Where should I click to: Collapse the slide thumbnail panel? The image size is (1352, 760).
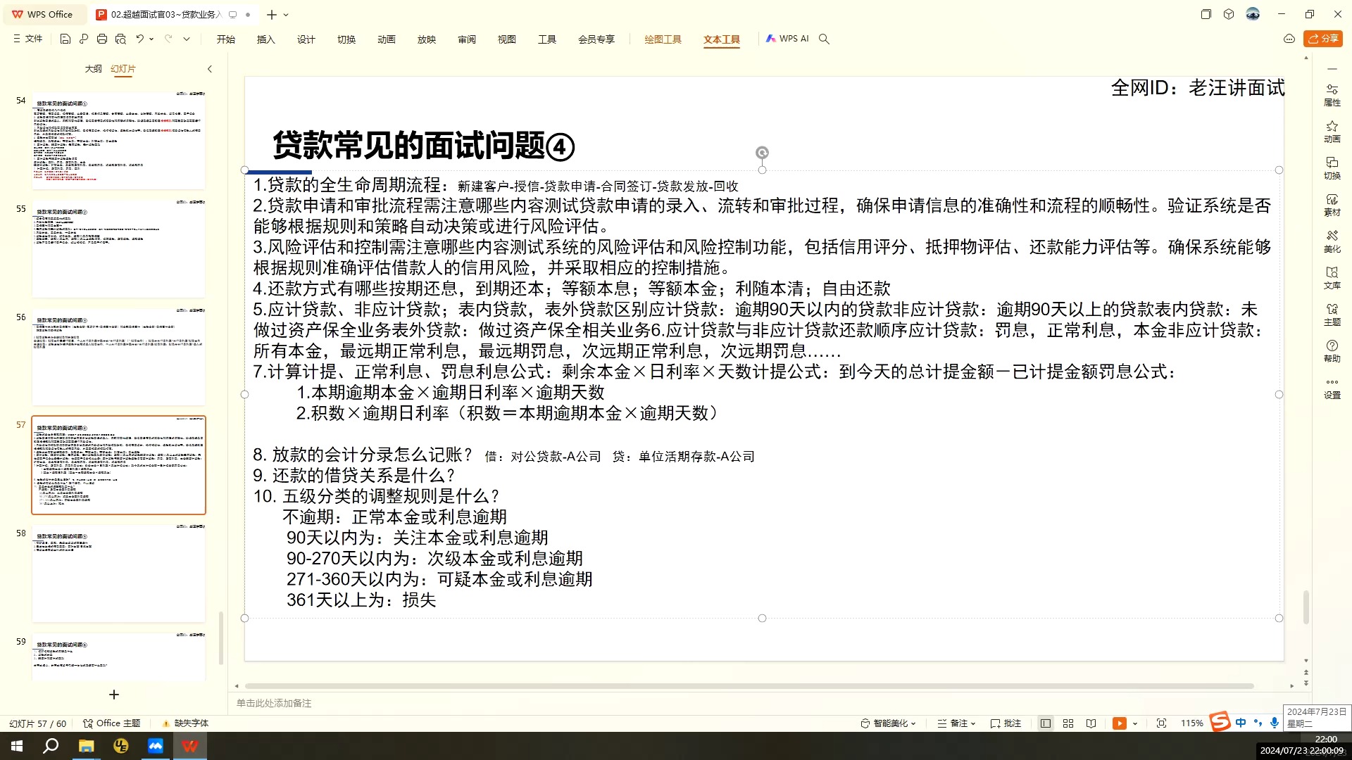pos(209,69)
